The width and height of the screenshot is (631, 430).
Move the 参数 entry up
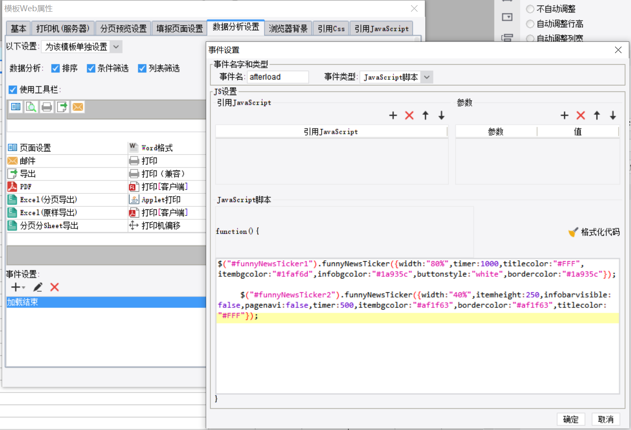click(597, 115)
